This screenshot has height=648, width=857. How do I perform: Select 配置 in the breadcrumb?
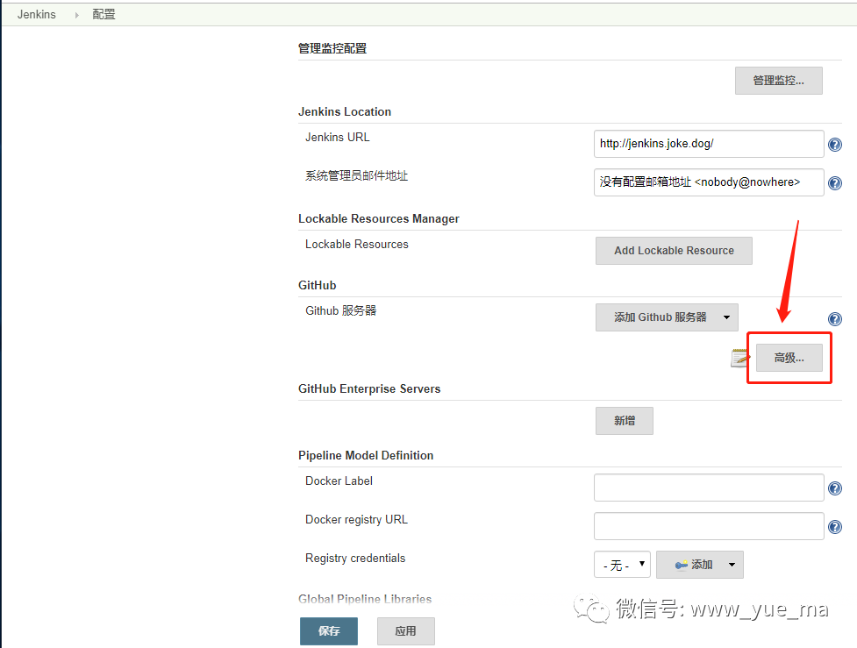pyautogui.click(x=103, y=14)
